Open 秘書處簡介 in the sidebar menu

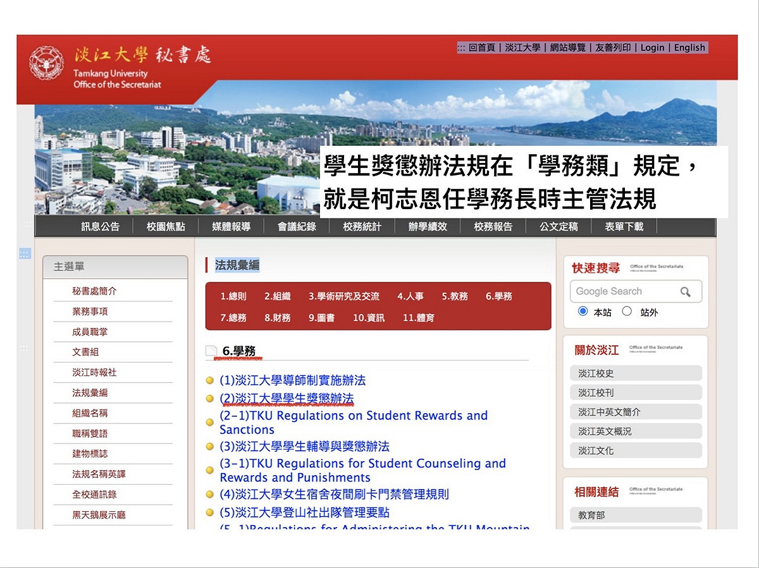(94, 291)
